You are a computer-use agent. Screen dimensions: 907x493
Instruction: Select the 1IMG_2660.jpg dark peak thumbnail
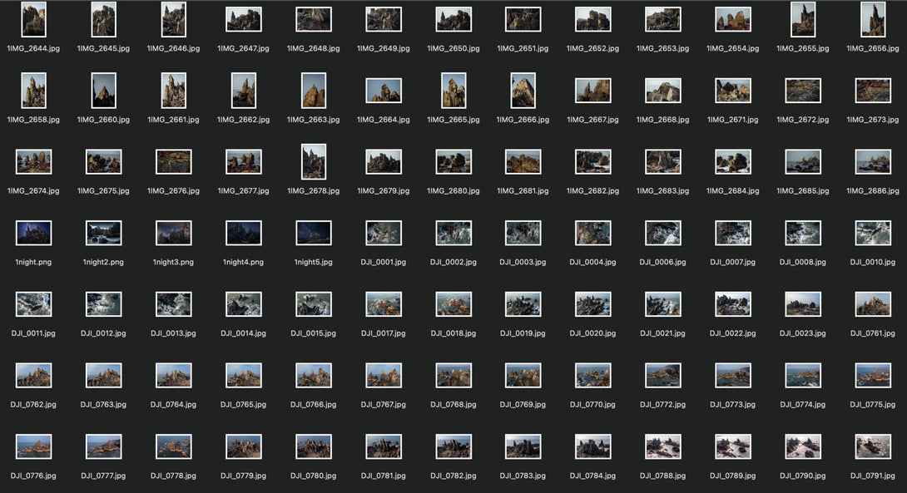pos(103,91)
